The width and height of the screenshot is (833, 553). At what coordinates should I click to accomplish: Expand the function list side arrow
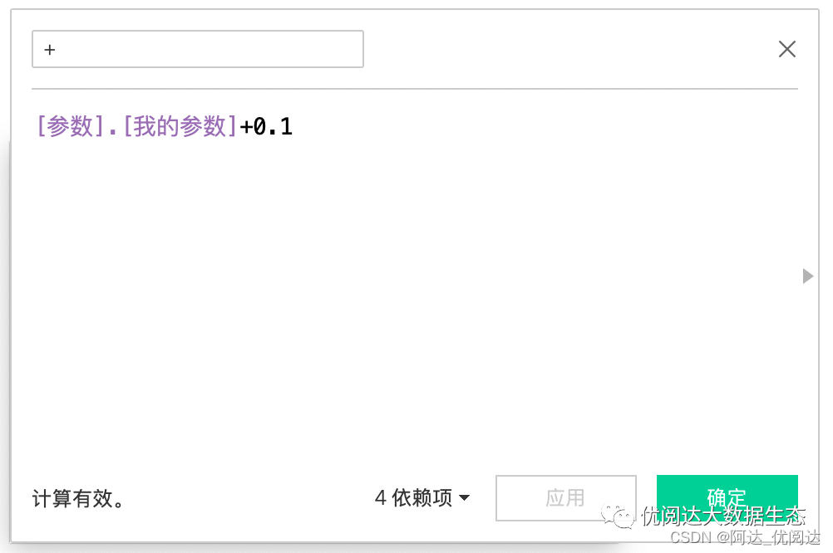tap(807, 276)
